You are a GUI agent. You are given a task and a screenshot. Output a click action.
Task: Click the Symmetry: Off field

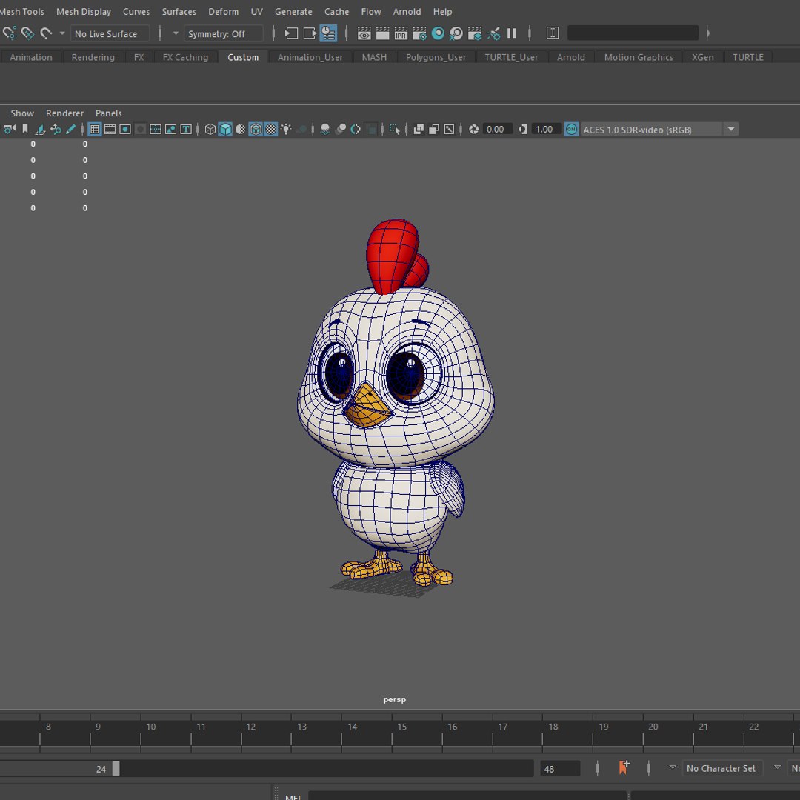point(224,33)
